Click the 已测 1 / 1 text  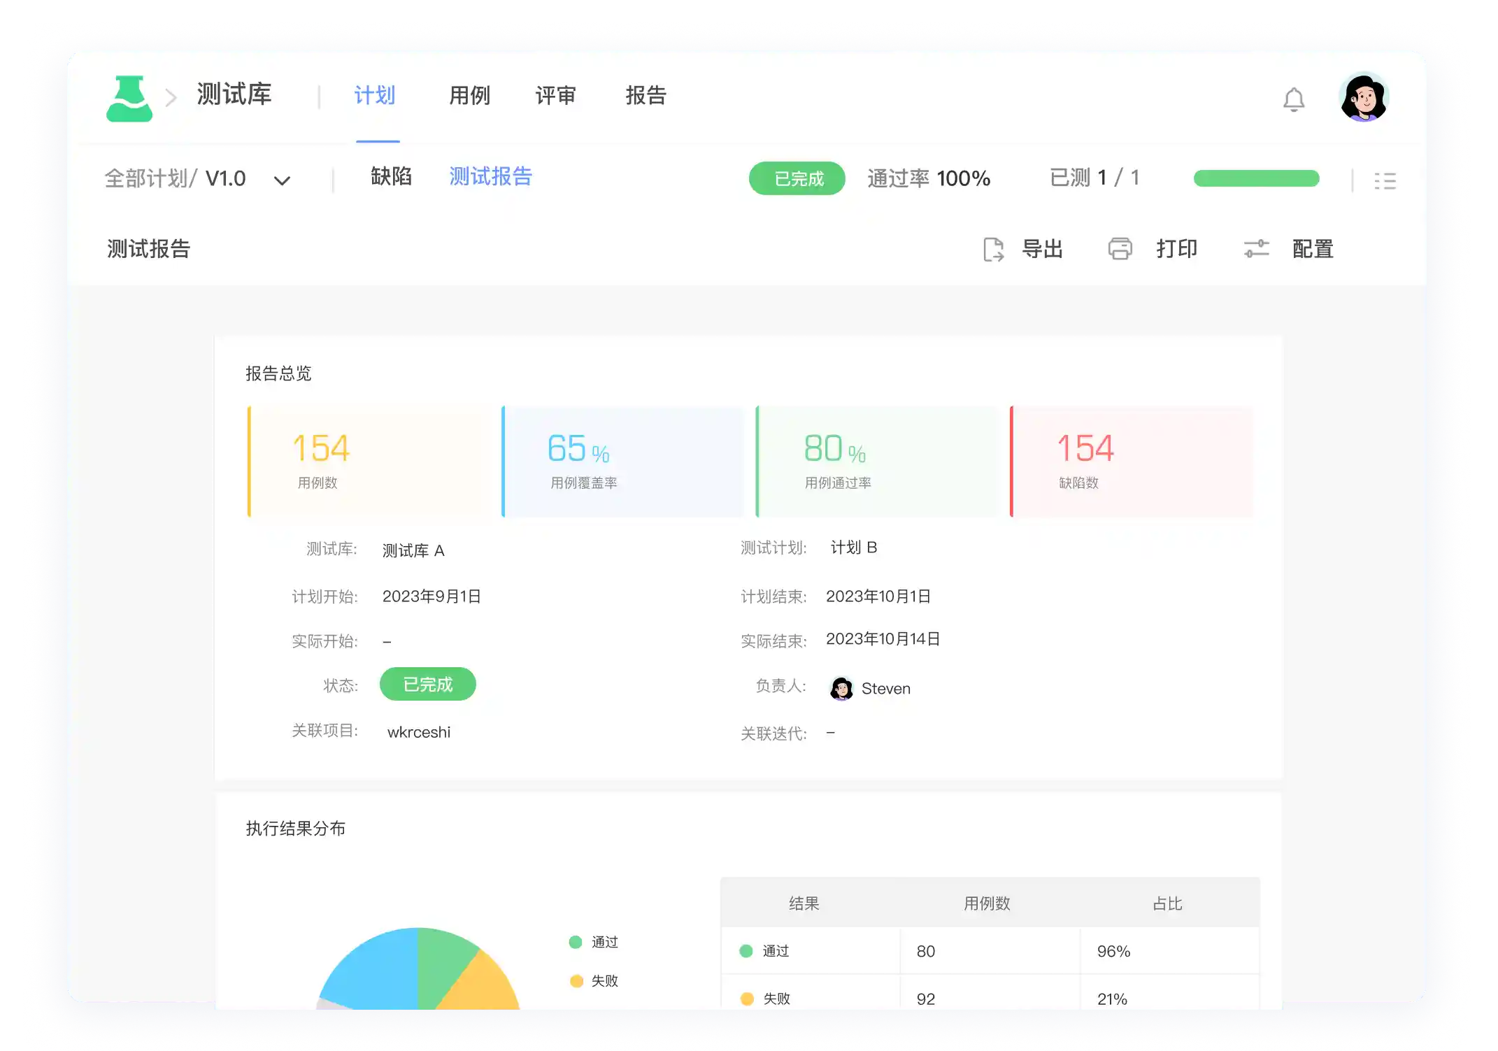tap(1094, 178)
